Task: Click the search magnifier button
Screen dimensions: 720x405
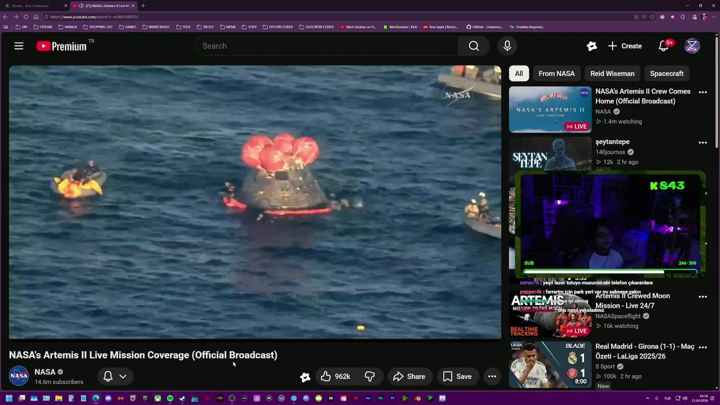Action: tap(474, 46)
